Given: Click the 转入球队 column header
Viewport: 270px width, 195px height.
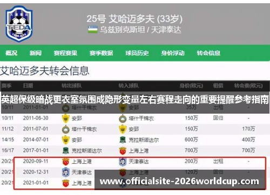Looking at the screenshot, I should tap(129, 86).
